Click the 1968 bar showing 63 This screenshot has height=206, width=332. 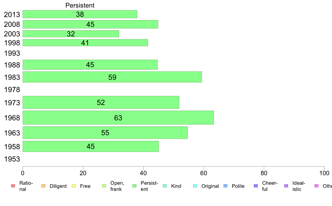[x=118, y=118]
